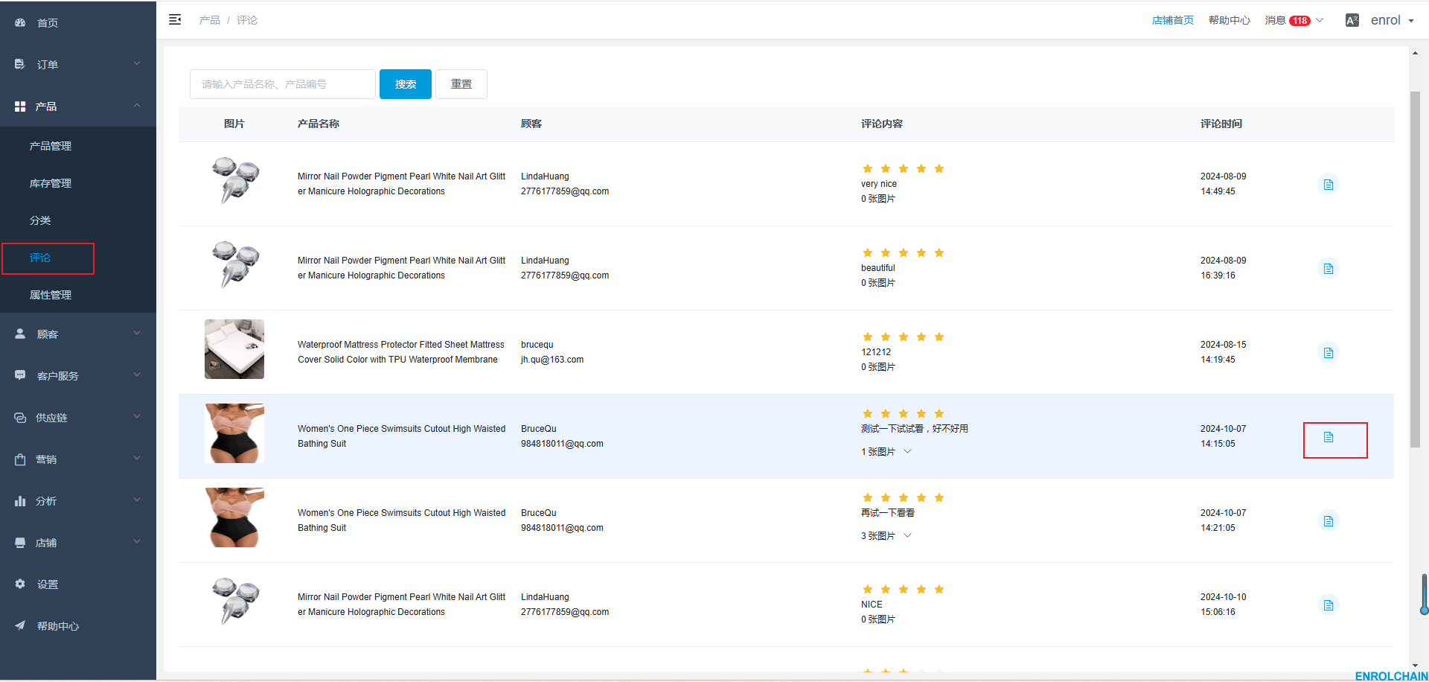1429x682 pixels.
Task: Open the 店铺首页 link in header
Action: 1173,20
